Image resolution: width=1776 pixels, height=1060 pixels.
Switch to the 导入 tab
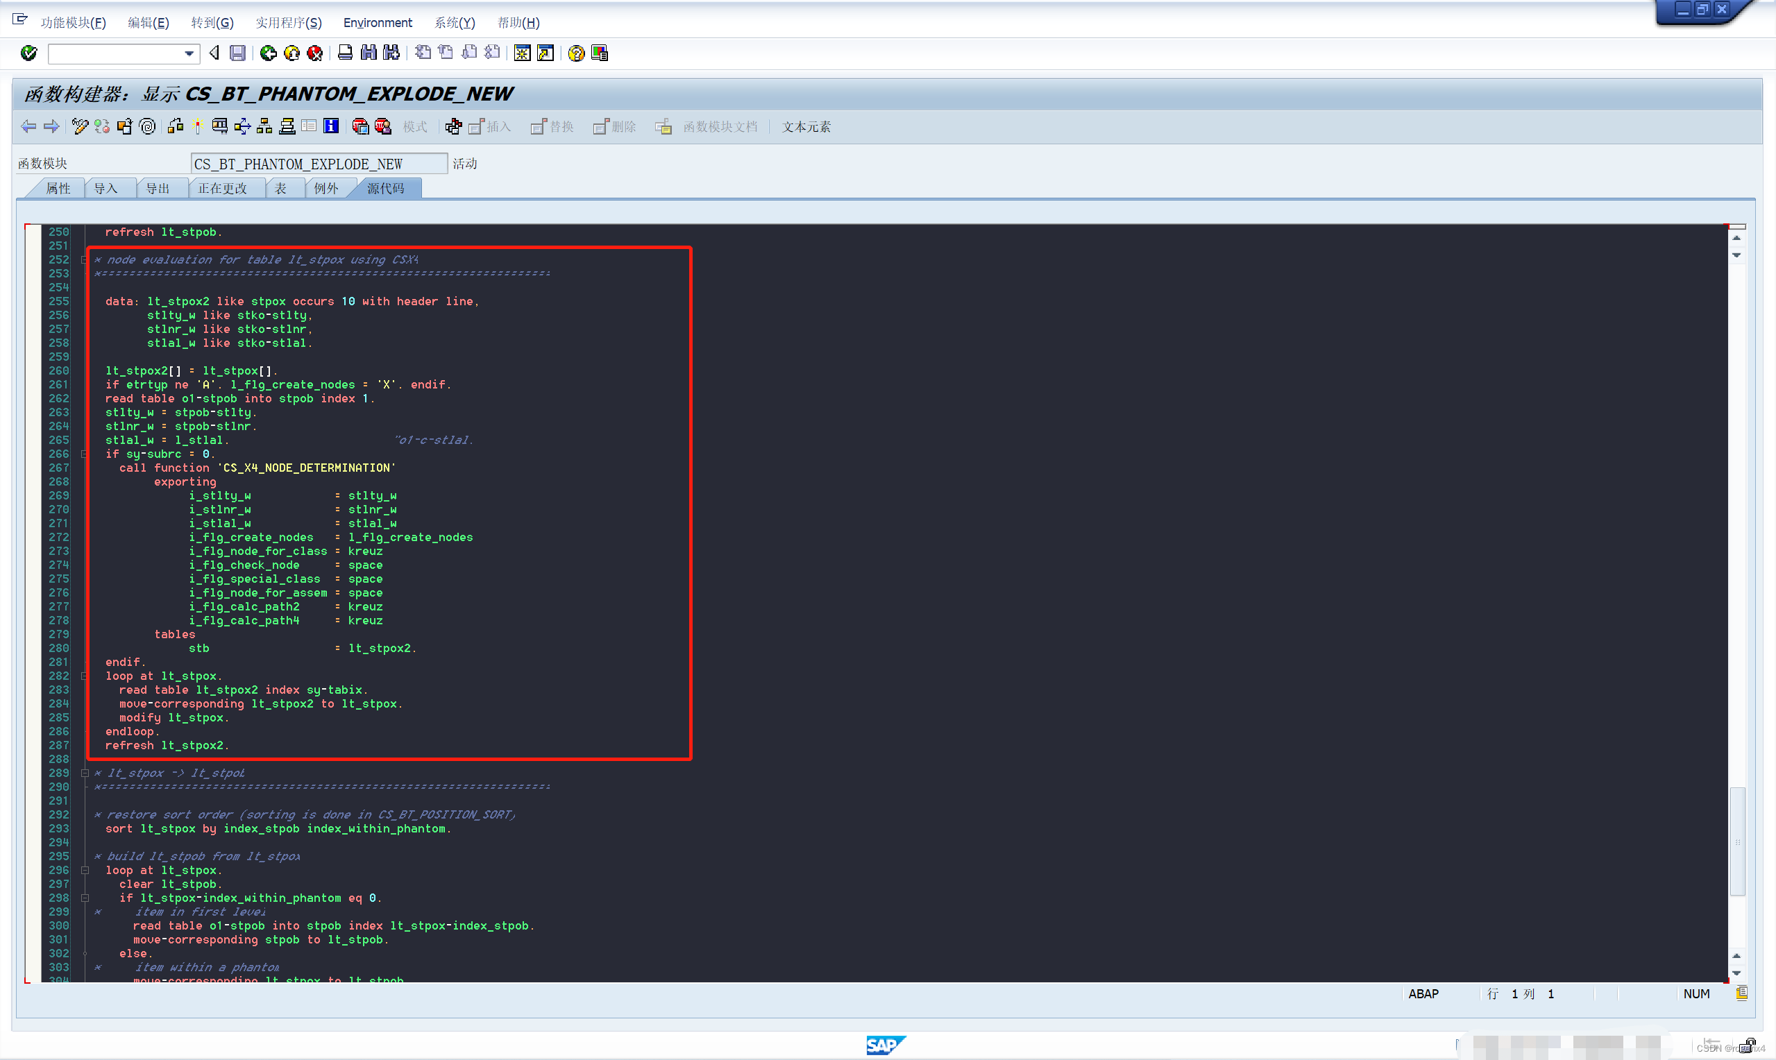[105, 189]
